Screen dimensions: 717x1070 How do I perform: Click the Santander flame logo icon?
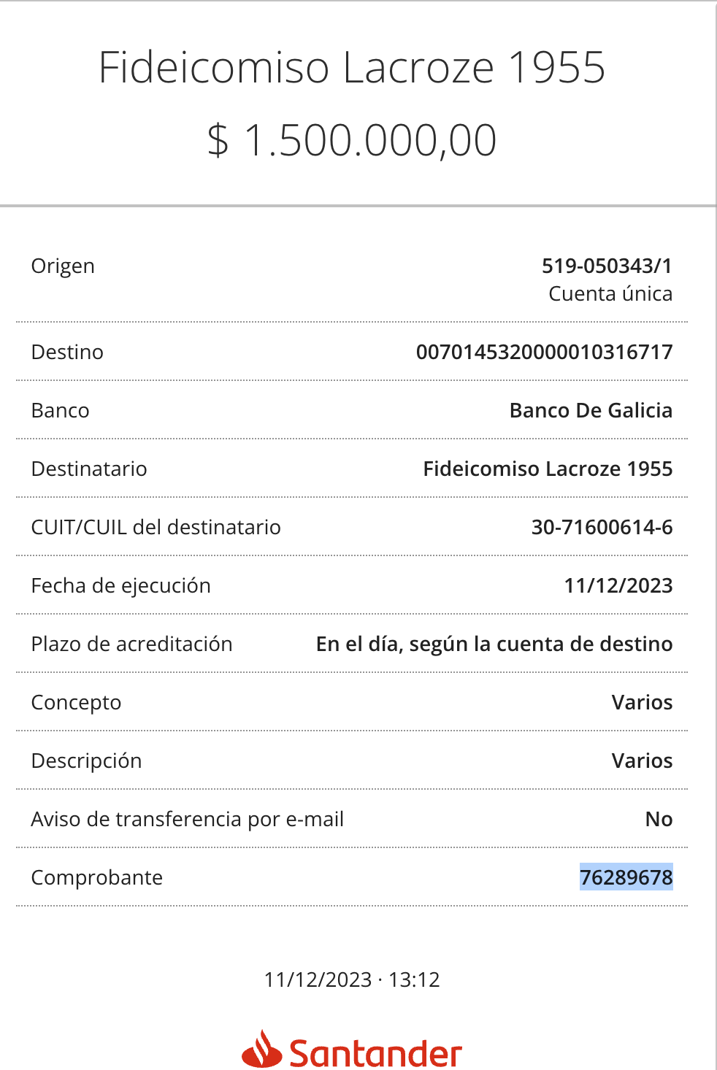pos(261,1049)
